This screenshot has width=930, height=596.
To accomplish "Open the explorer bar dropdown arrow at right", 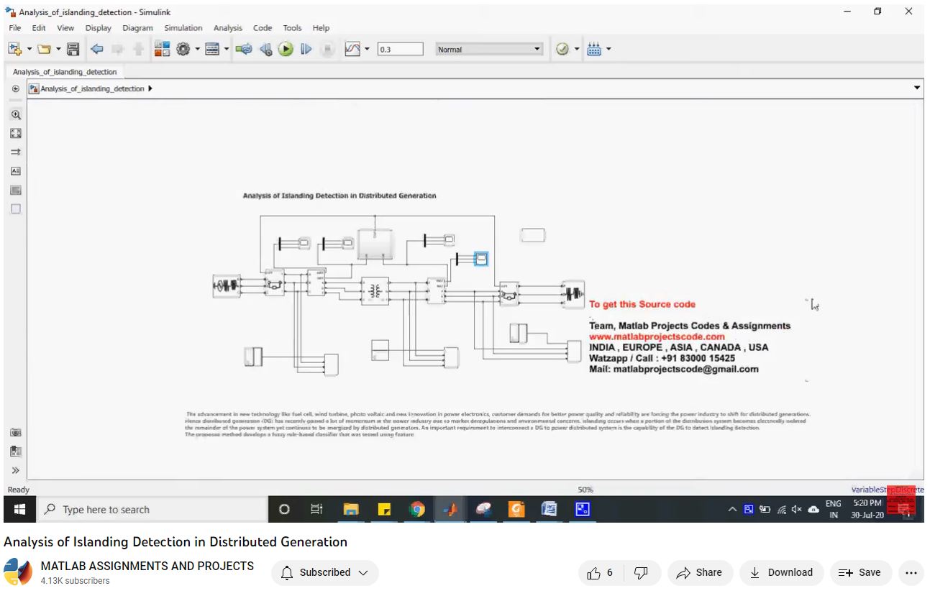I will pyautogui.click(x=917, y=88).
